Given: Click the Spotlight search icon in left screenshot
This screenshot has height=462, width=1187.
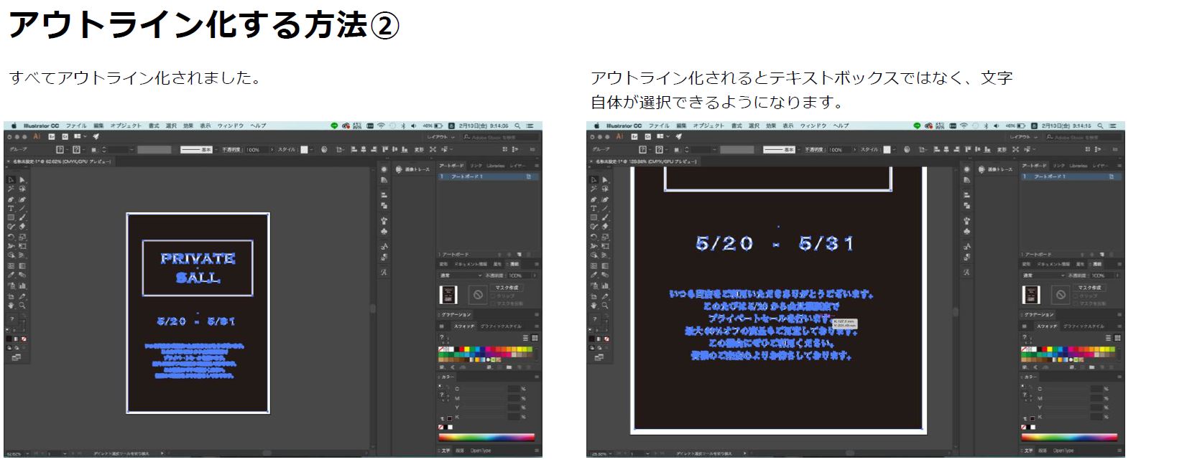Looking at the screenshot, I should (517, 126).
